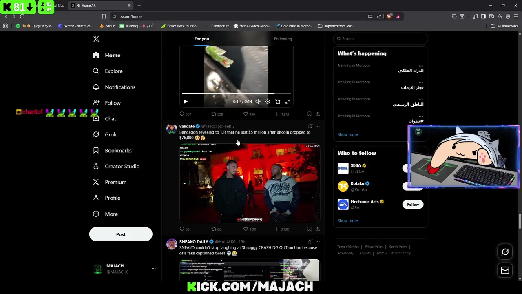The image size is (522, 294).
Task: Share the validate post
Action: point(318,229)
